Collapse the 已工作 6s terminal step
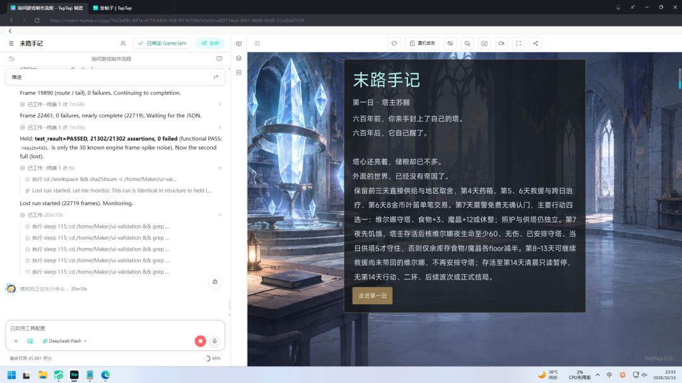This screenshot has width=682, height=383. click(220, 168)
